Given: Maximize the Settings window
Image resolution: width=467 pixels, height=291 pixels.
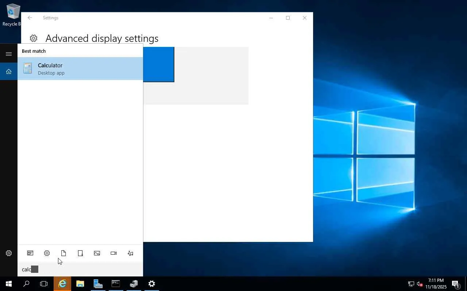Looking at the screenshot, I should (288, 18).
